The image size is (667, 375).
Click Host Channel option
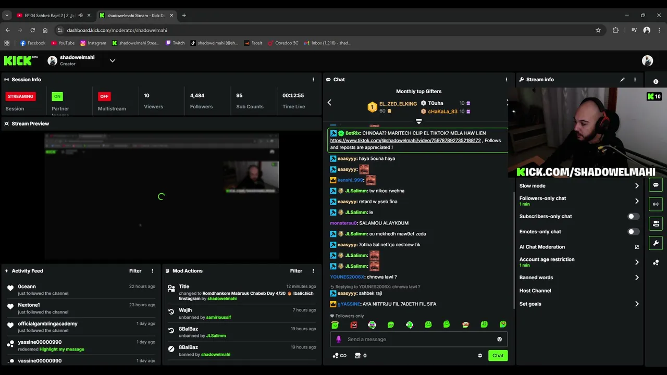tap(535, 291)
